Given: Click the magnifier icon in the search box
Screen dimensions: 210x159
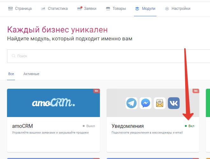Looking at the screenshot, I should 13,56.
